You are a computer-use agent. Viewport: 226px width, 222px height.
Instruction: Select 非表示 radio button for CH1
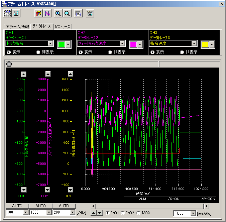pyautogui.click(x=38, y=52)
